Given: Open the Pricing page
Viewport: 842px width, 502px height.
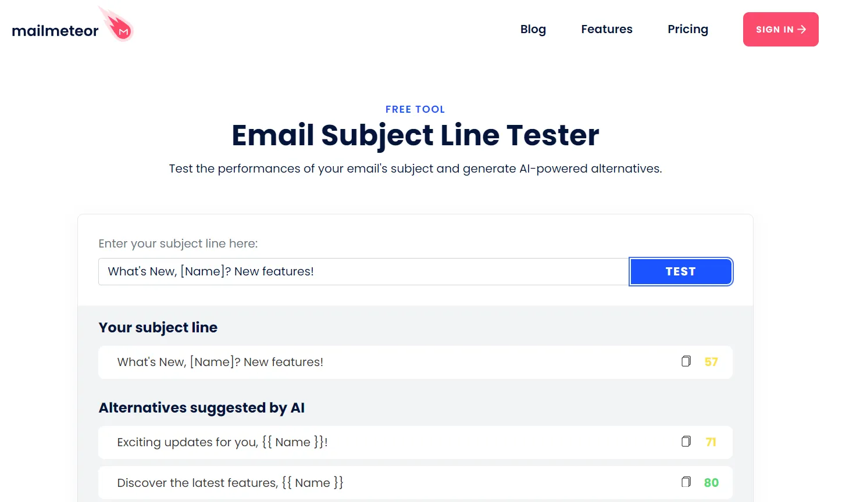Looking at the screenshot, I should [x=687, y=29].
